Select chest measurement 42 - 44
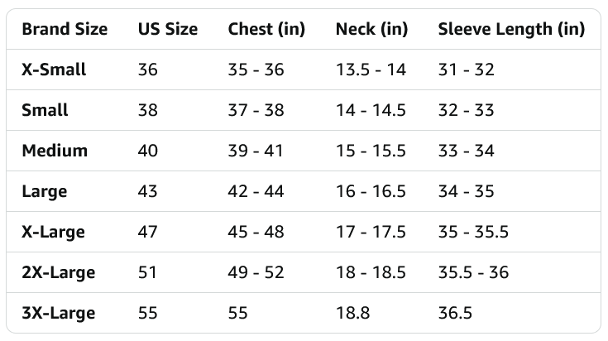The image size is (608, 341). (x=256, y=192)
